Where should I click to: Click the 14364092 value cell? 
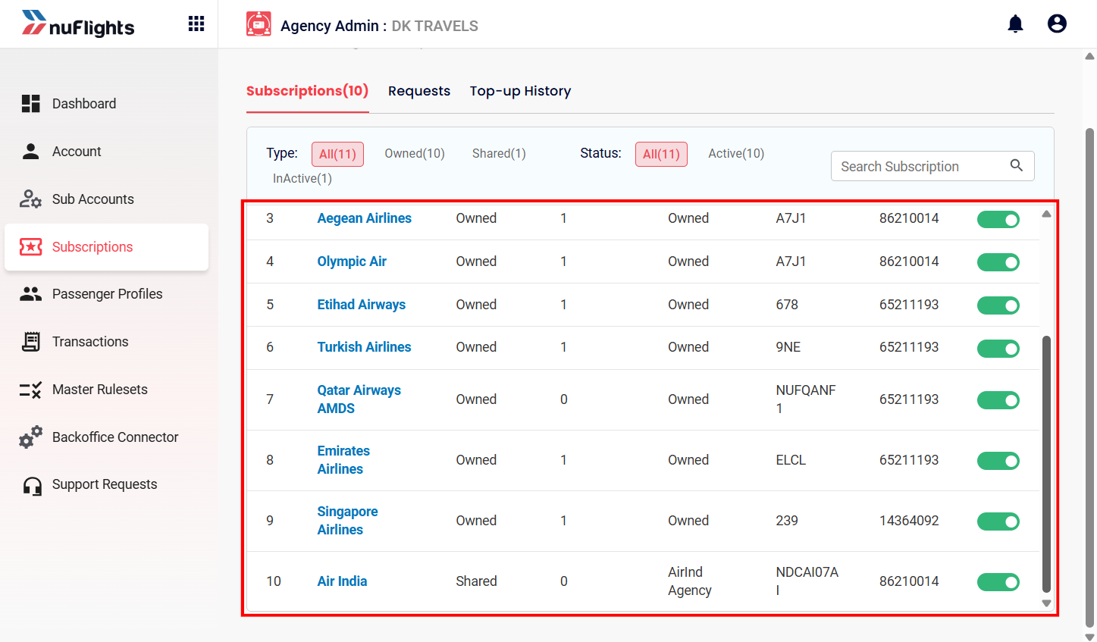(x=909, y=521)
